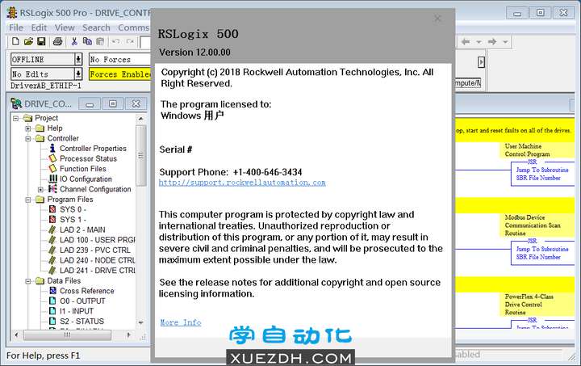581x366 pixels.
Task: Click the Save floppy disk icon
Action: point(41,41)
